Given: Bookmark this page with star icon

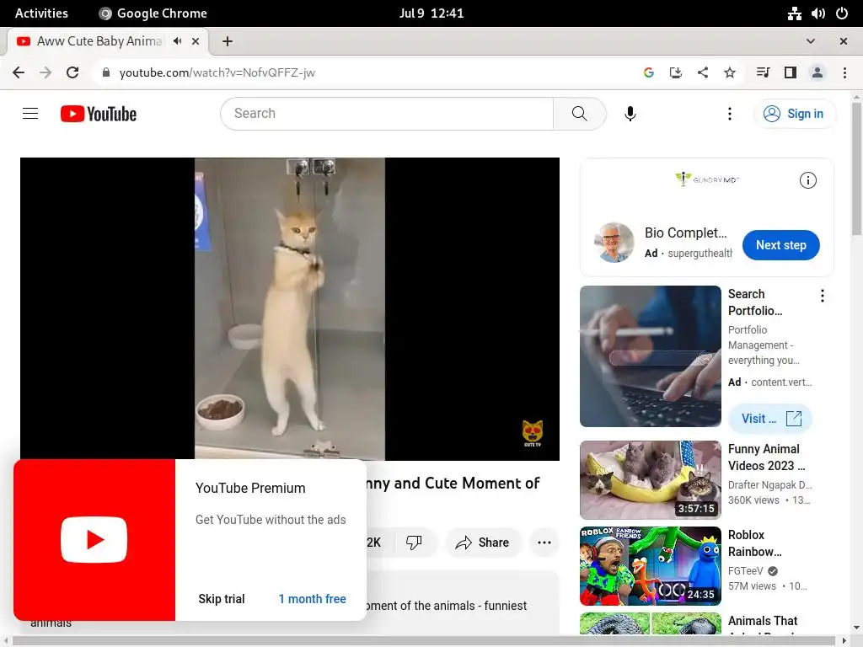Looking at the screenshot, I should (x=730, y=72).
